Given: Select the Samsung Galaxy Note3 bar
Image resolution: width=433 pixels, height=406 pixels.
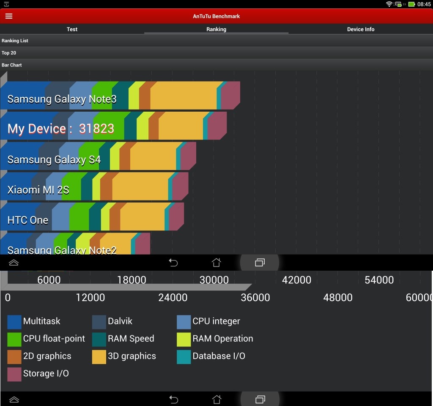Looking at the screenshot, I should pyautogui.click(x=120, y=95).
